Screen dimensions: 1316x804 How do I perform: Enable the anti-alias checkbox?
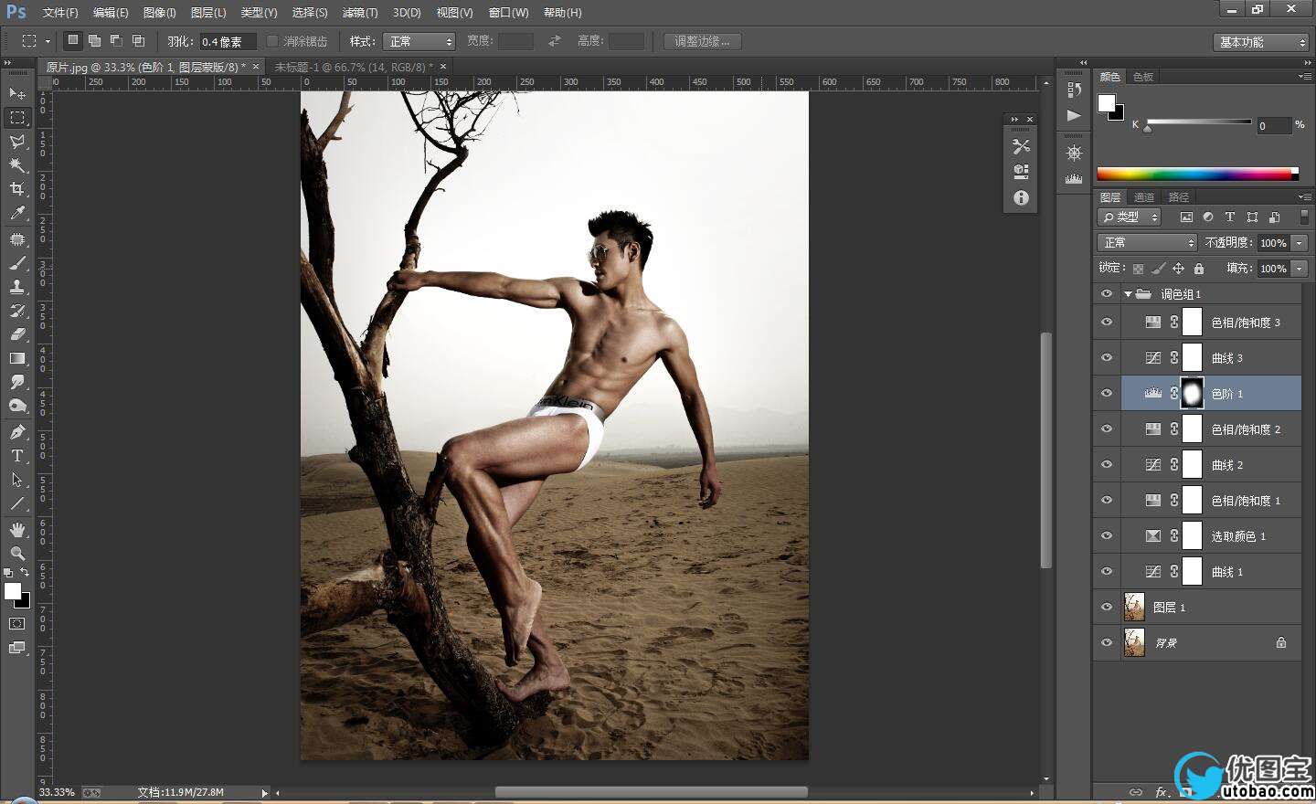[271, 41]
